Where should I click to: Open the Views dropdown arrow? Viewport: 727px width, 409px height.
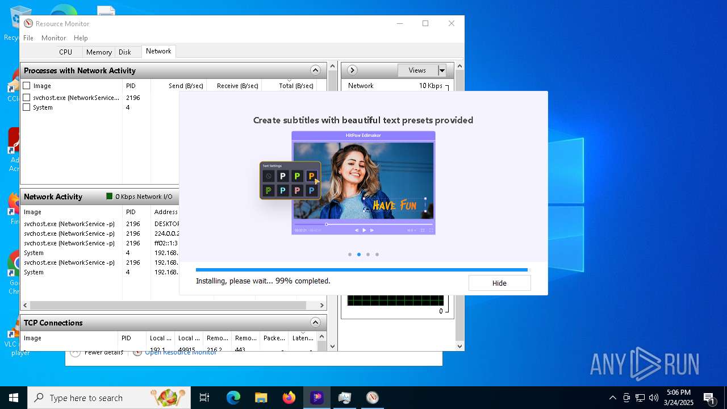click(442, 70)
